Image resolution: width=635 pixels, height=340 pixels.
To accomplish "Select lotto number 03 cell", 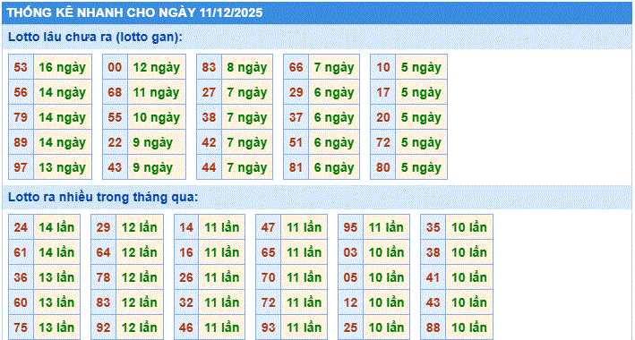I will [350, 252].
